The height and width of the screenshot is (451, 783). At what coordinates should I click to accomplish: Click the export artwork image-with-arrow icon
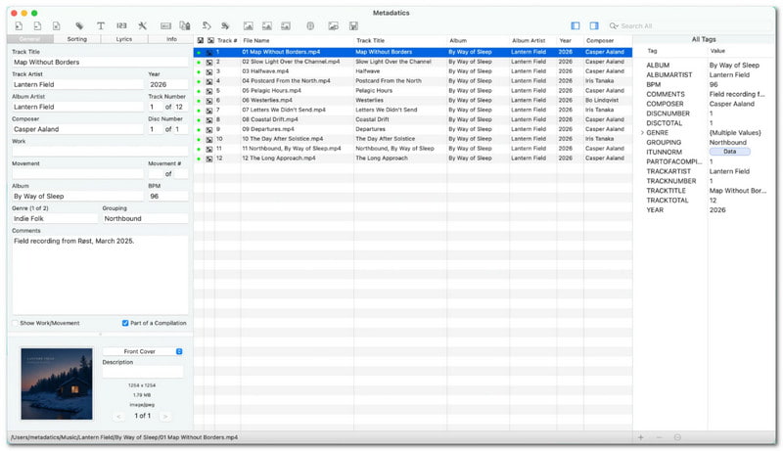coord(333,26)
